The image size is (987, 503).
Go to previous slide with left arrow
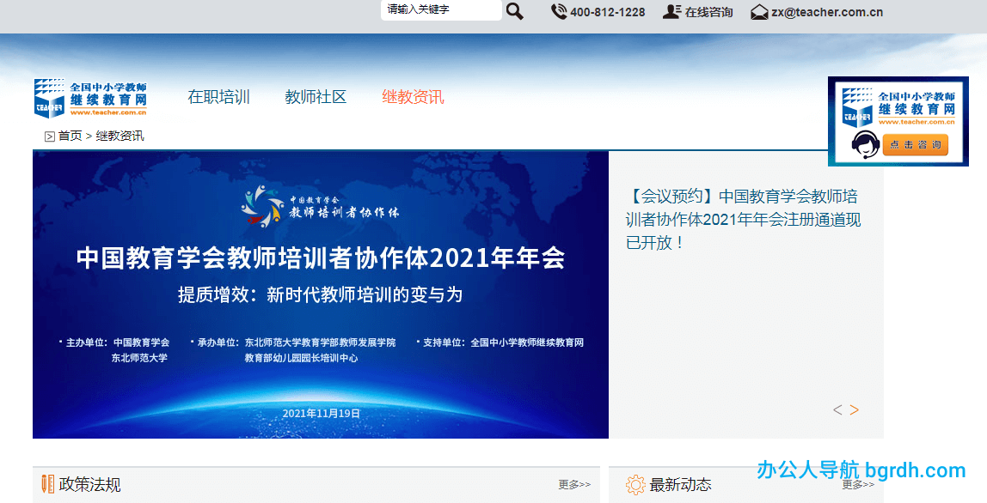click(x=837, y=410)
